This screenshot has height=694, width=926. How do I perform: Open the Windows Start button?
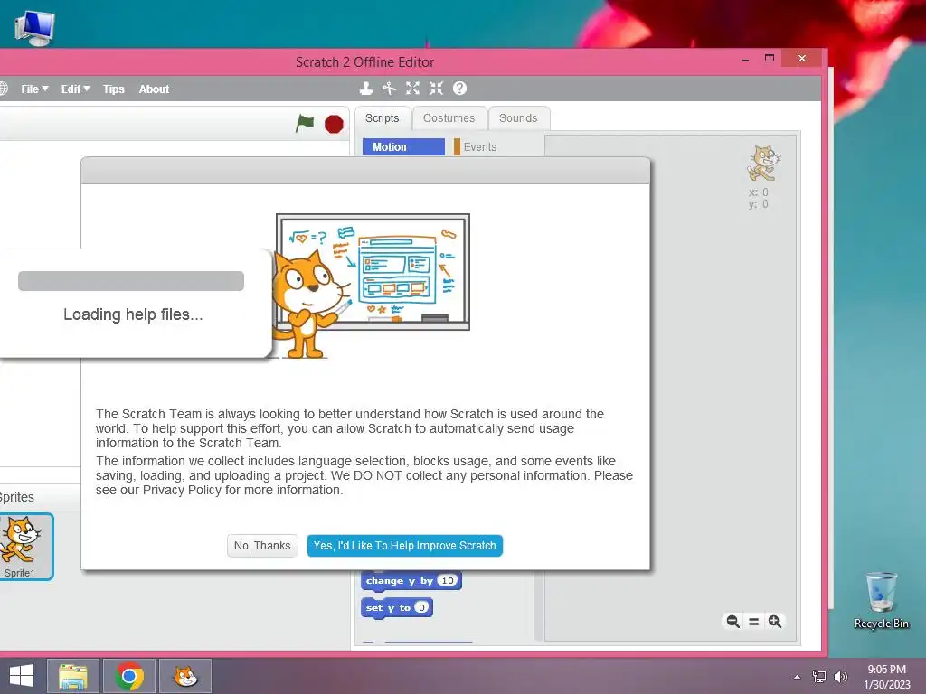22,676
